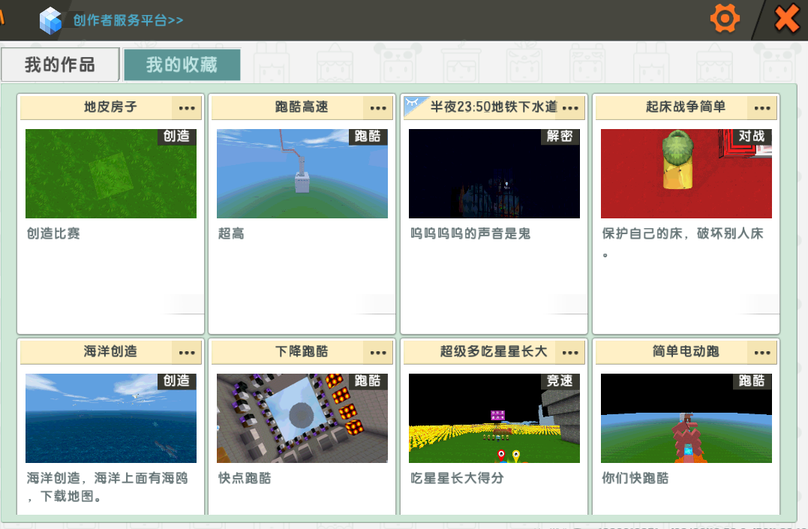Open the three-dot menu for 简单电动跑
The width and height of the screenshot is (808, 529).
point(762,352)
